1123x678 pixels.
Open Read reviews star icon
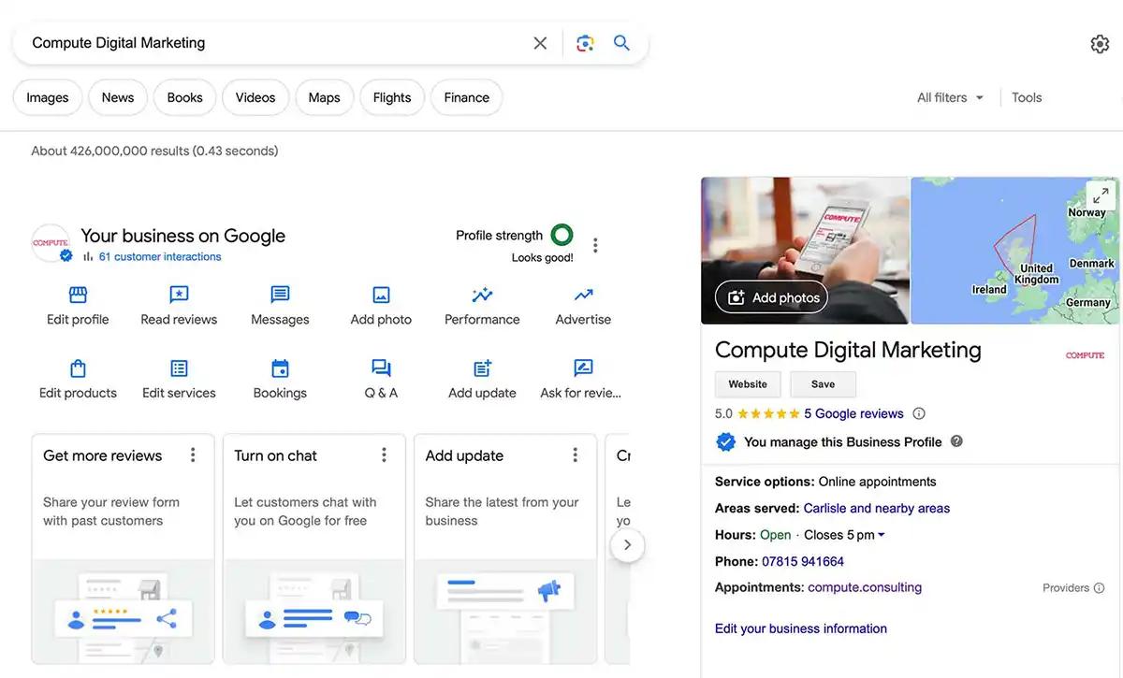179,296
